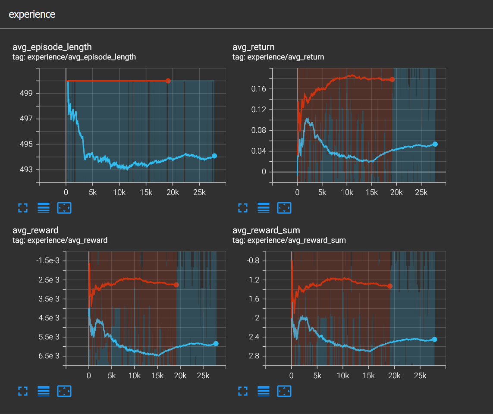The width and height of the screenshot is (493, 414).
Task: Select red endpoint on avg_reward curve
Action: tap(176, 285)
